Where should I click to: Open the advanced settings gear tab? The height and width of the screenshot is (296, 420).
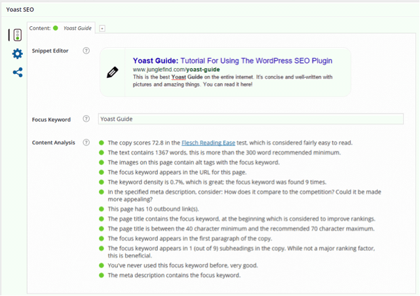tap(17, 54)
